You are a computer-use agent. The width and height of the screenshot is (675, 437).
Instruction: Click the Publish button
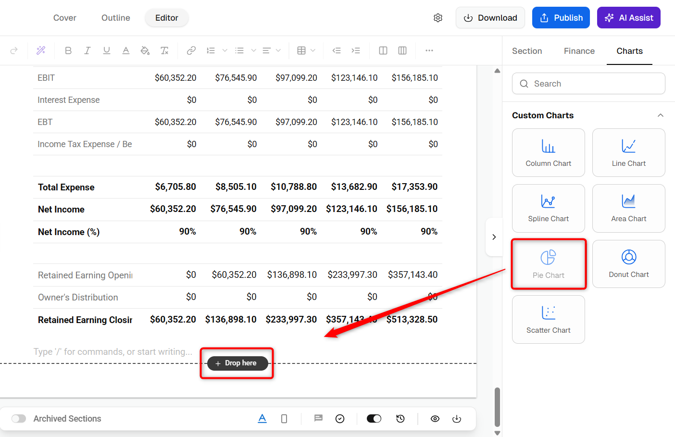pos(561,18)
